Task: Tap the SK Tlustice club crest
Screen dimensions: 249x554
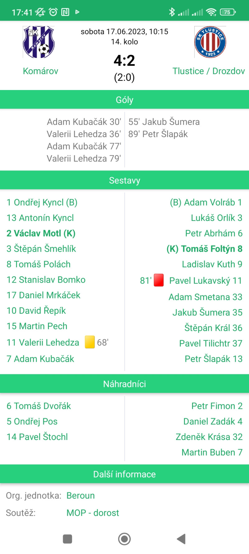Action: pos(210,42)
